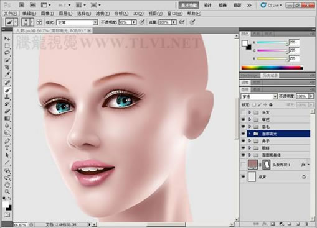Select the 3D Camera Rotate tool
317x228 pixels.
click(x=7, y=178)
